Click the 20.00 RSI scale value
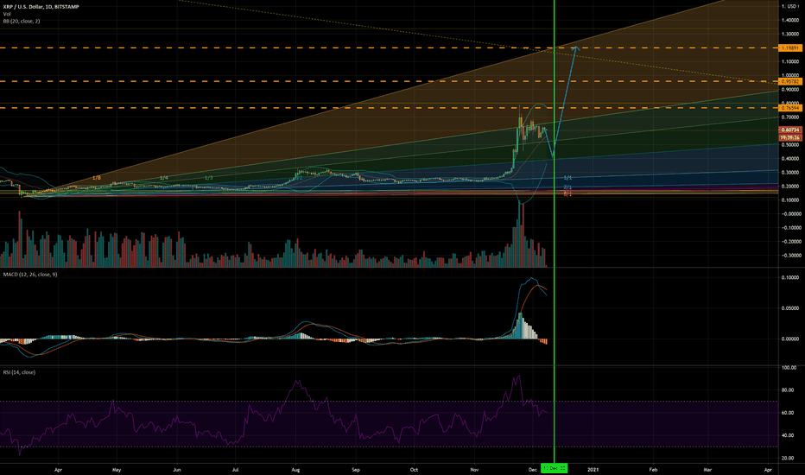 tap(789, 458)
